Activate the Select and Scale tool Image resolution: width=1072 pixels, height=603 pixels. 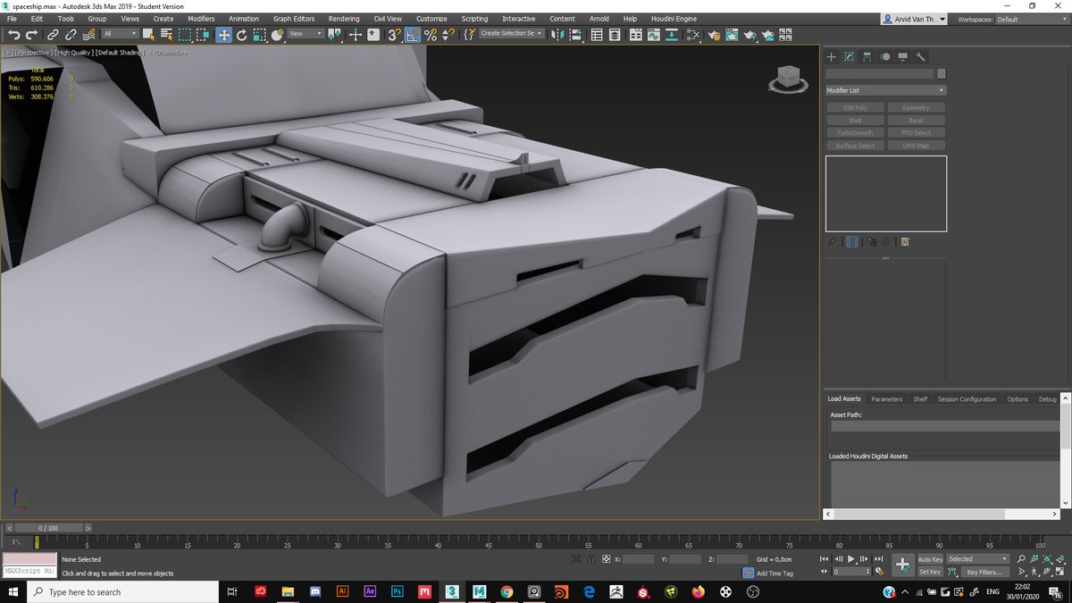[x=259, y=35]
